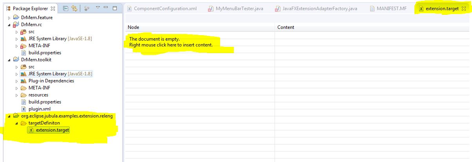472x162 pixels.
Task: Click the Collapse All icon in Package Explorer
Action: (x=66, y=8)
